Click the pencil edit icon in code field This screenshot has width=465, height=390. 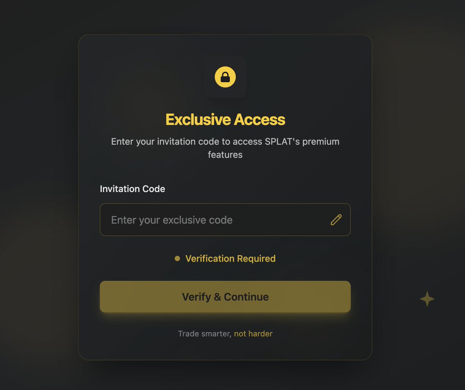click(x=336, y=220)
